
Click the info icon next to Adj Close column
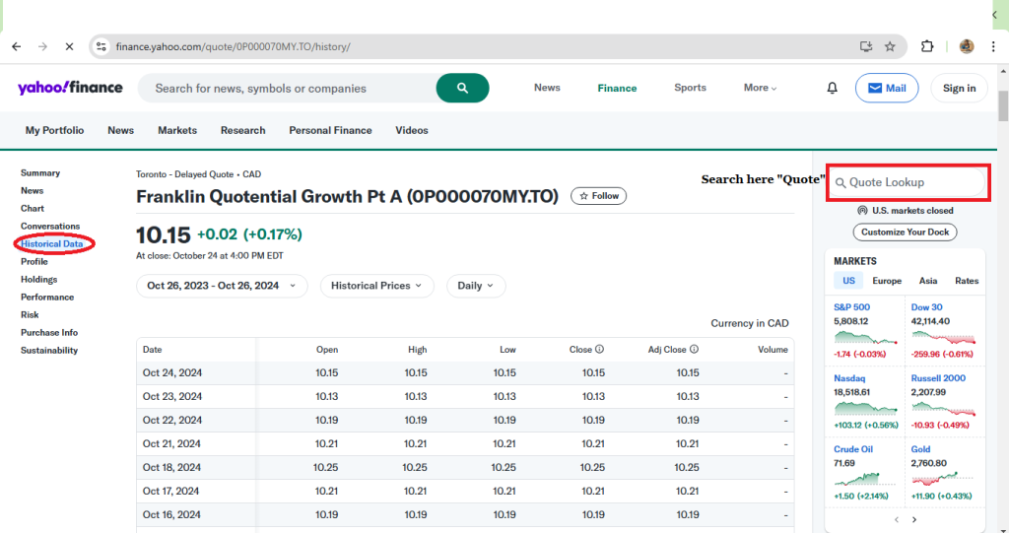[x=694, y=350]
